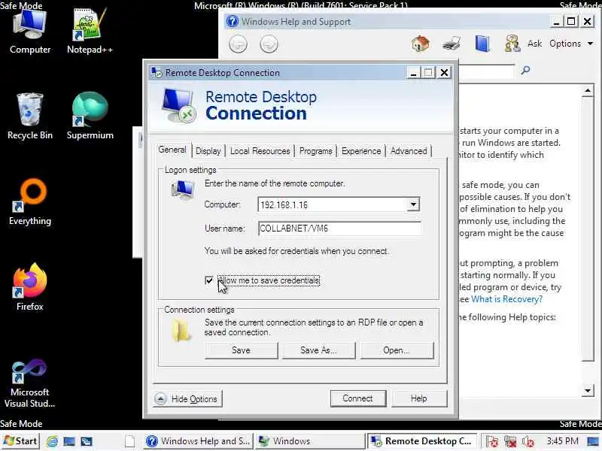
Task: Switch to Windows Help and Support taskbar button
Action: 199,441
